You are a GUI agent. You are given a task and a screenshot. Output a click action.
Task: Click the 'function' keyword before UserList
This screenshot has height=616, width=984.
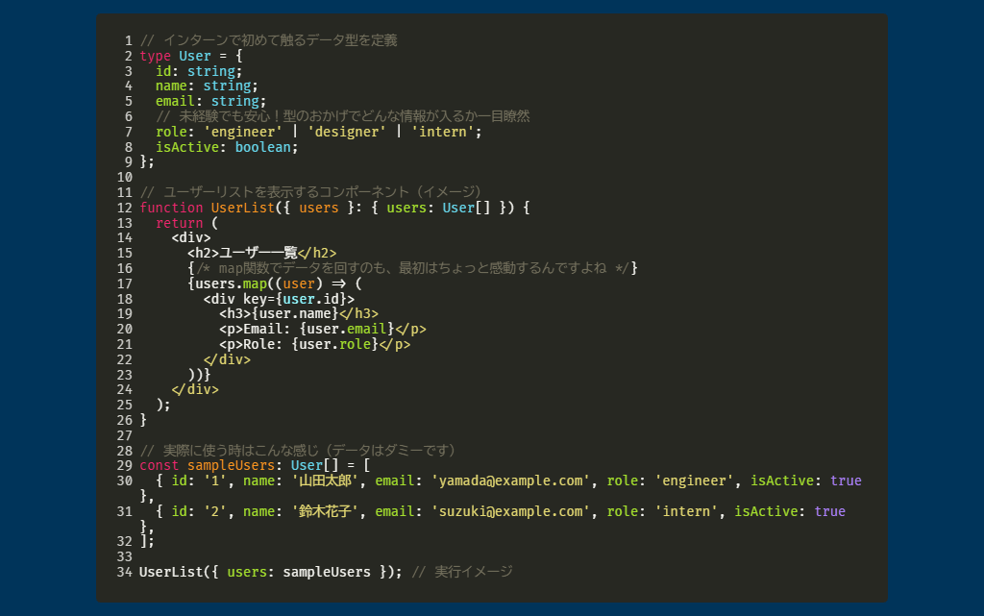171,208
